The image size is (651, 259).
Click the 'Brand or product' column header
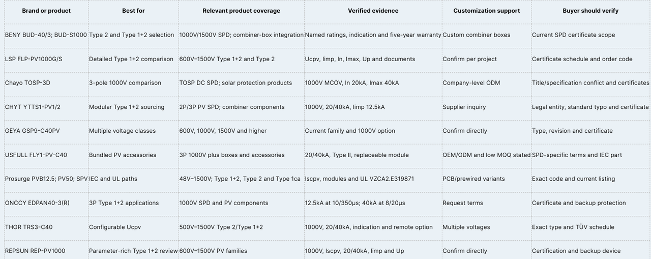[46, 11]
